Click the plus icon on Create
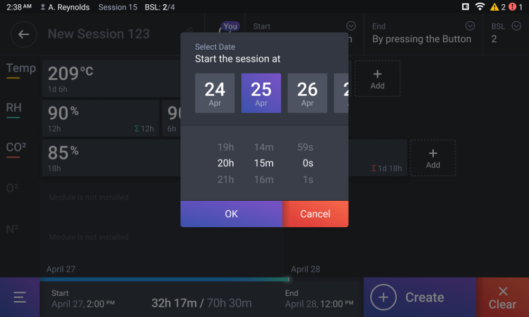The height and width of the screenshot is (317, 529). [x=384, y=297]
